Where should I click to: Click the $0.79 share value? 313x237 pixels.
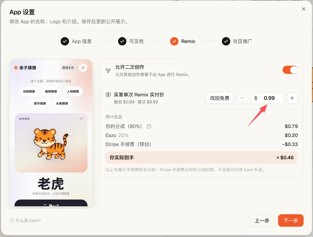point(291,126)
